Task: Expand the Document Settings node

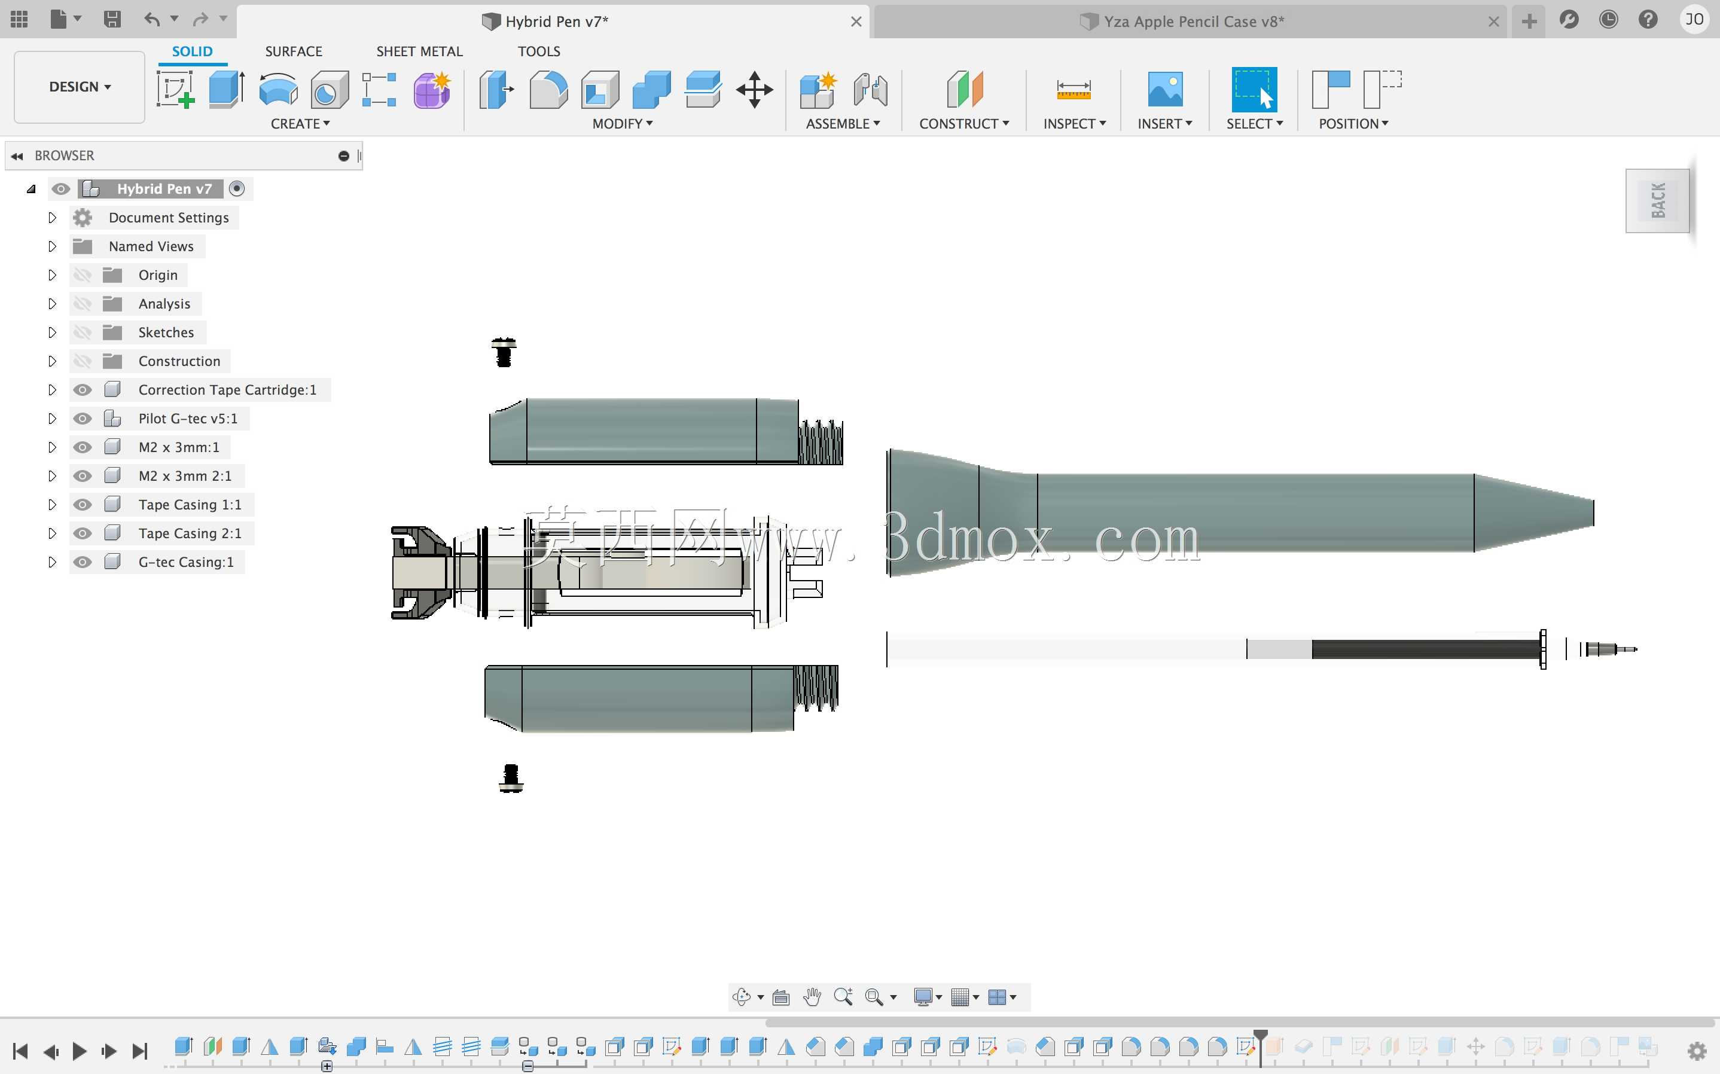Action: tap(52, 217)
